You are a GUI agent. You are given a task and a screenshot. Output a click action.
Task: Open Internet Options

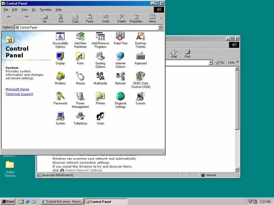tap(120, 60)
